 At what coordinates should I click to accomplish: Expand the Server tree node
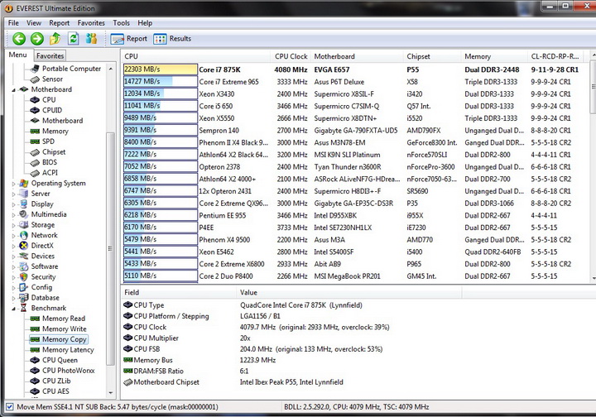point(14,194)
